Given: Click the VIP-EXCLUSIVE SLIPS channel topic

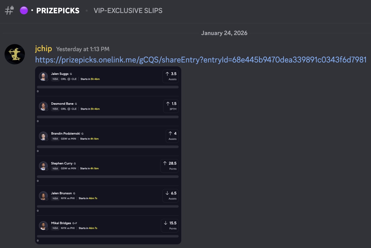Looking at the screenshot, I should pos(128,11).
